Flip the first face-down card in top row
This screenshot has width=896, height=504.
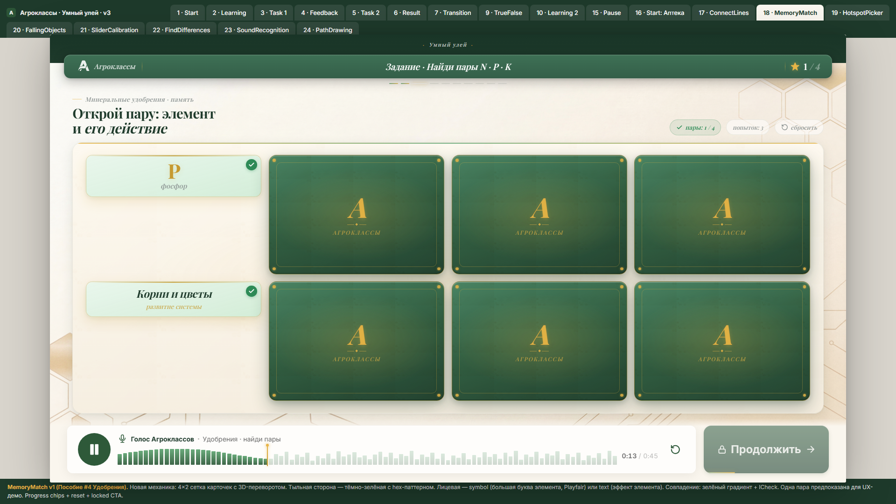click(357, 215)
